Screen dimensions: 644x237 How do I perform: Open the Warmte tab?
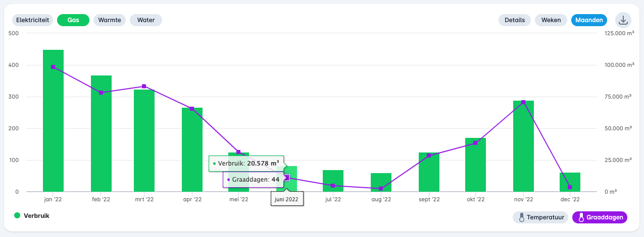tap(110, 20)
